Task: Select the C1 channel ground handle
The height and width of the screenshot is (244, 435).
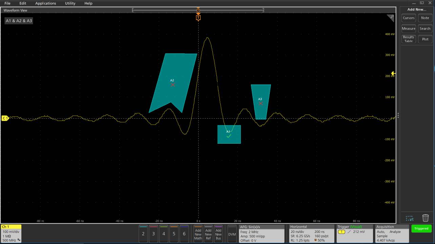Action: [5, 118]
